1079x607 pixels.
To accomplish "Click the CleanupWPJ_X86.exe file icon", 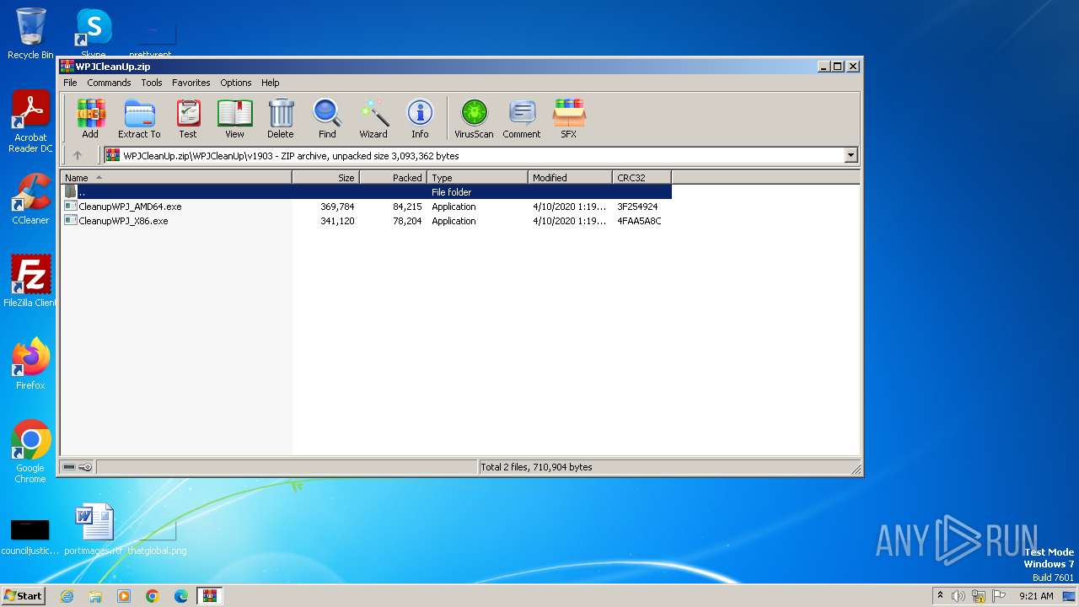I will click(71, 221).
